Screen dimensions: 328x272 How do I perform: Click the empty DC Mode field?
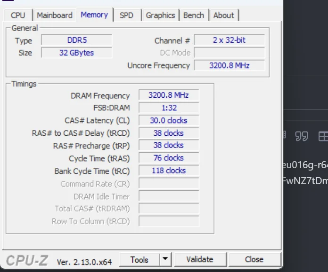click(x=230, y=53)
